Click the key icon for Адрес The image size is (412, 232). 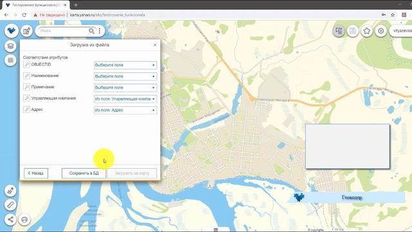26,110
